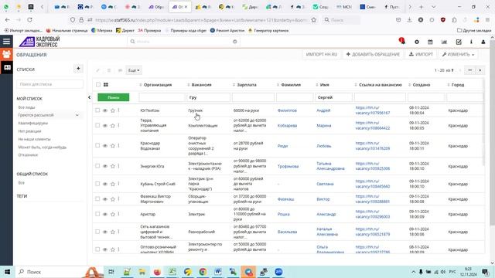Open notifications bell with red badge
Viewport: 495px width, 278px height.
click(x=402, y=41)
